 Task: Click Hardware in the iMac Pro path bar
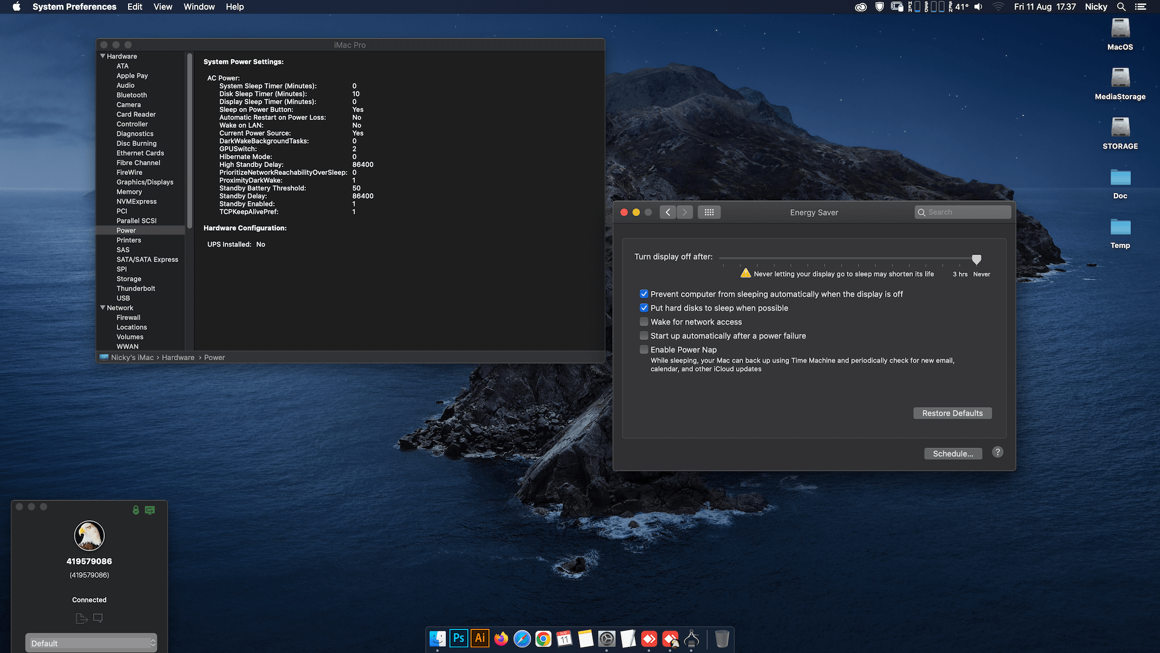click(x=178, y=357)
